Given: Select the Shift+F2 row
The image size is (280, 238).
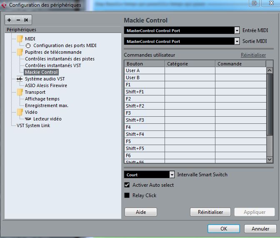Looking at the screenshot, I should 195,106.
